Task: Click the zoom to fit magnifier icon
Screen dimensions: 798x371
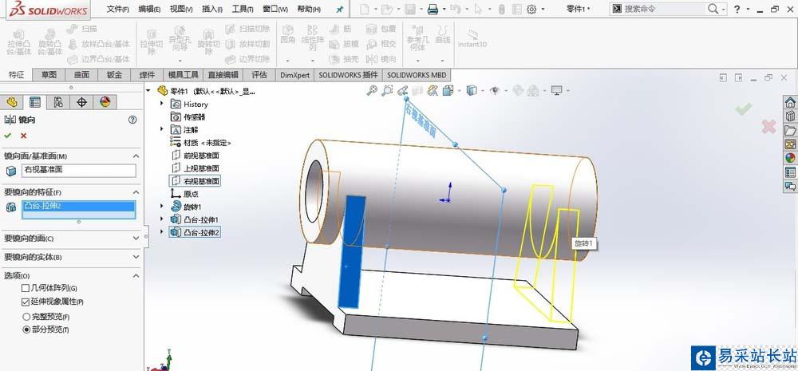Action: 372,91
